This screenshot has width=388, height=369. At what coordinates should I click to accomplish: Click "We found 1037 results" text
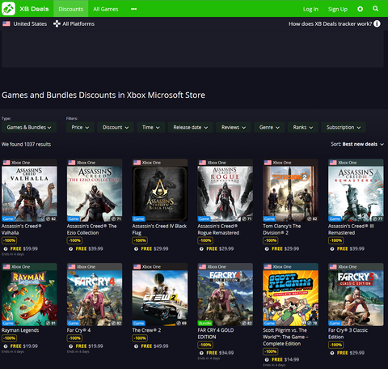(x=26, y=144)
